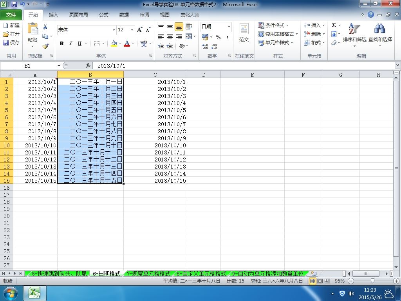Switch to the 页面布局 ribbon tab
The width and height of the screenshot is (401, 301).
tap(78, 15)
